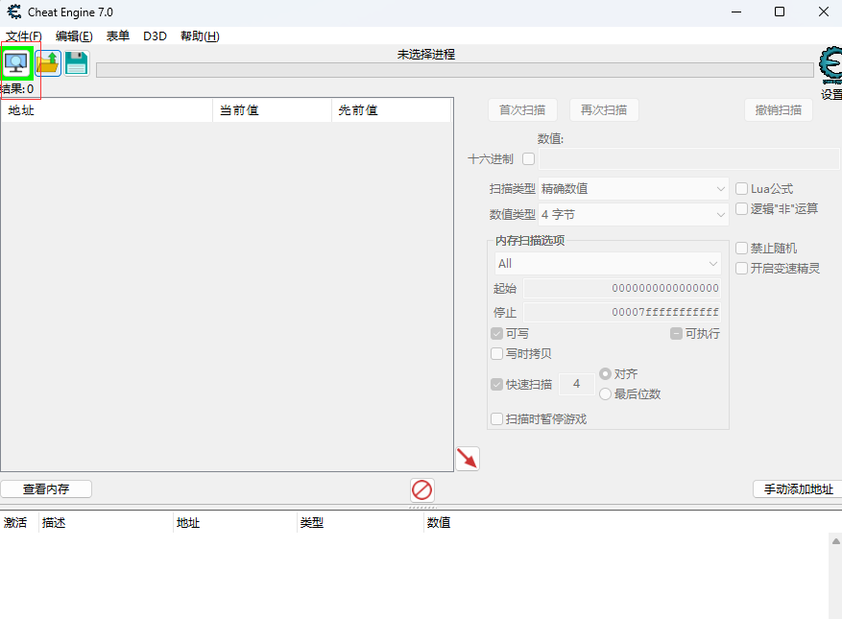The image size is (842, 619).
Task: Toggle the 可写 checkbox
Action: (x=496, y=333)
